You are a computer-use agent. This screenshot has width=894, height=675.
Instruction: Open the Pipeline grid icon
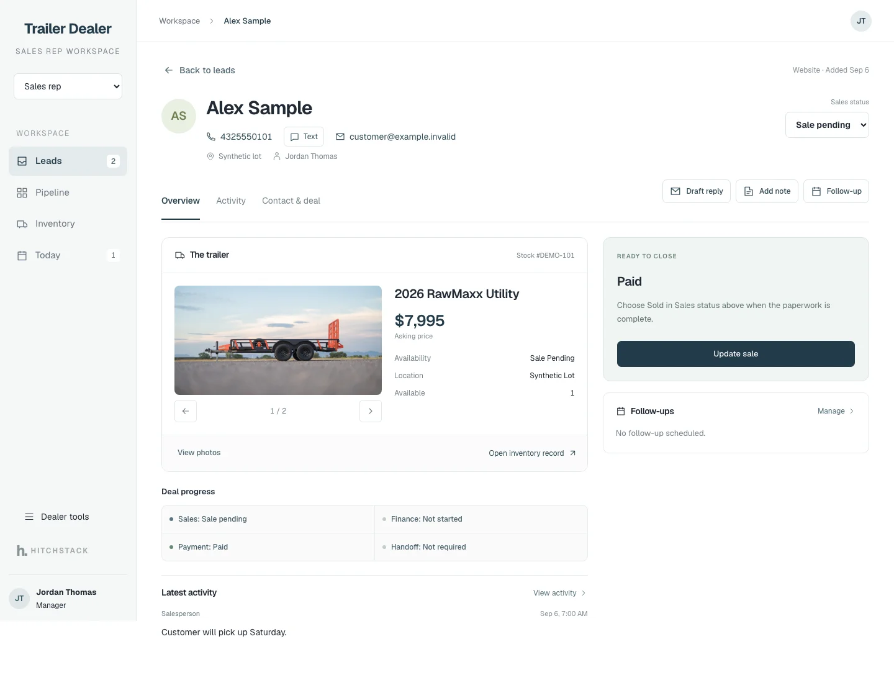pyautogui.click(x=22, y=193)
